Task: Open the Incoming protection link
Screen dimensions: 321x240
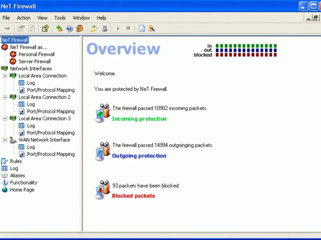Action: tap(139, 119)
